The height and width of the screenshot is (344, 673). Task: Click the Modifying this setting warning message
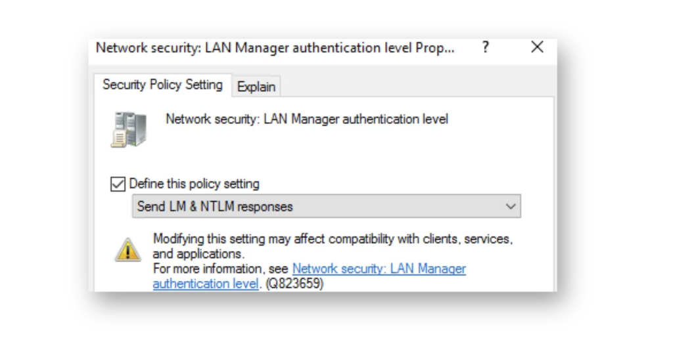point(333,239)
